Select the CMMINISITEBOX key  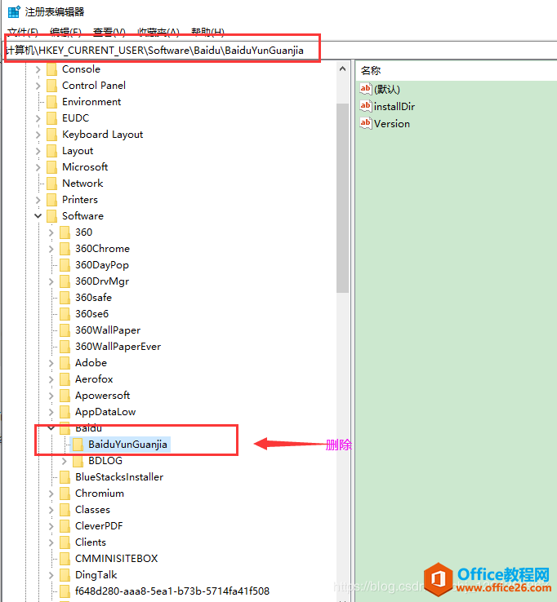pyautogui.click(x=117, y=559)
